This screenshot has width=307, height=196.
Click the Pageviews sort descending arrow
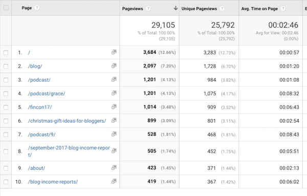click(176, 8)
